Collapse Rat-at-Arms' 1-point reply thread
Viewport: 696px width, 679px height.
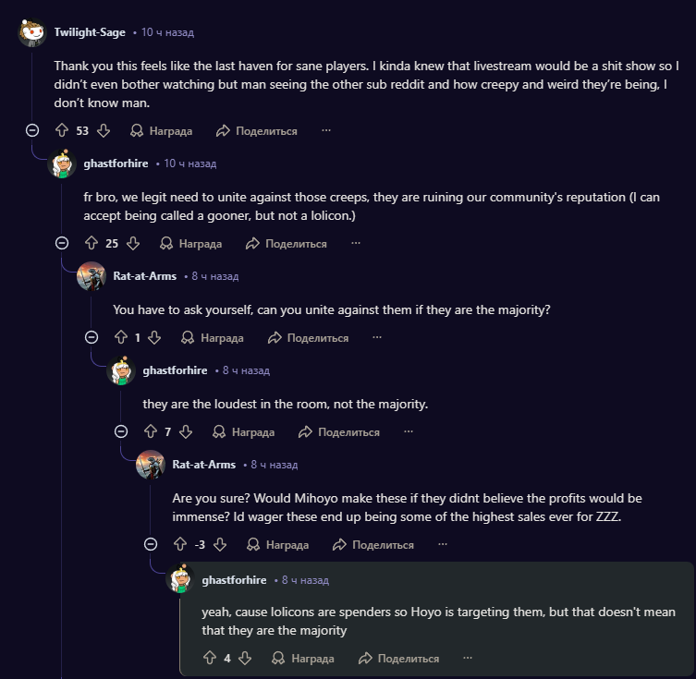[92, 338]
